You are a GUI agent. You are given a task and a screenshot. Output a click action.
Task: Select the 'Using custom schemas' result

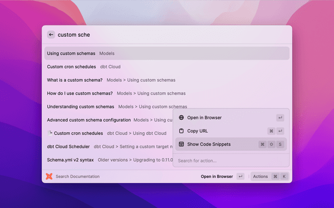pyautogui.click(x=71, y=53)
